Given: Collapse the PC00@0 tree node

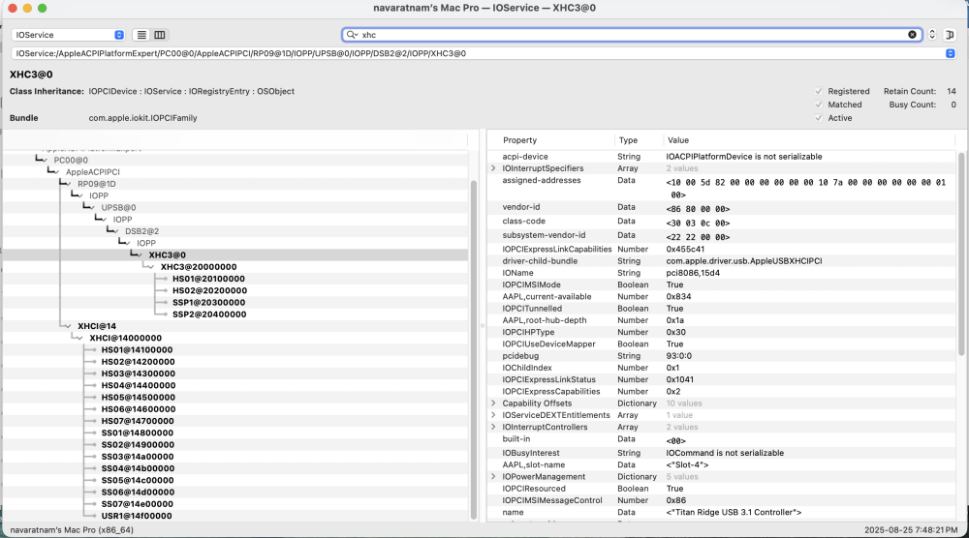Looking at the screenshot, I should tap(46, 161).
